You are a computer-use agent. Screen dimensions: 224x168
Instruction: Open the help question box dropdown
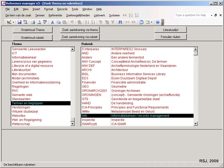click(x=212, y=15)
